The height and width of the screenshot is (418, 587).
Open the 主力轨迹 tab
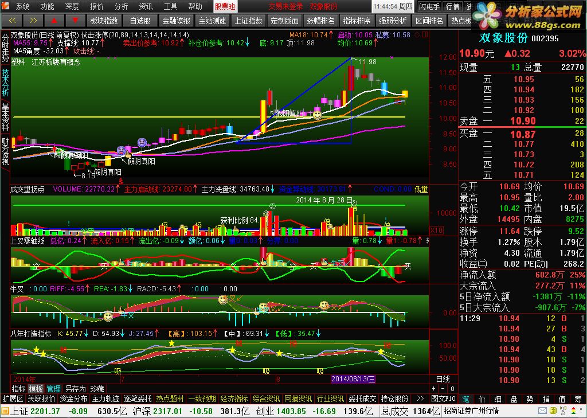105,399
